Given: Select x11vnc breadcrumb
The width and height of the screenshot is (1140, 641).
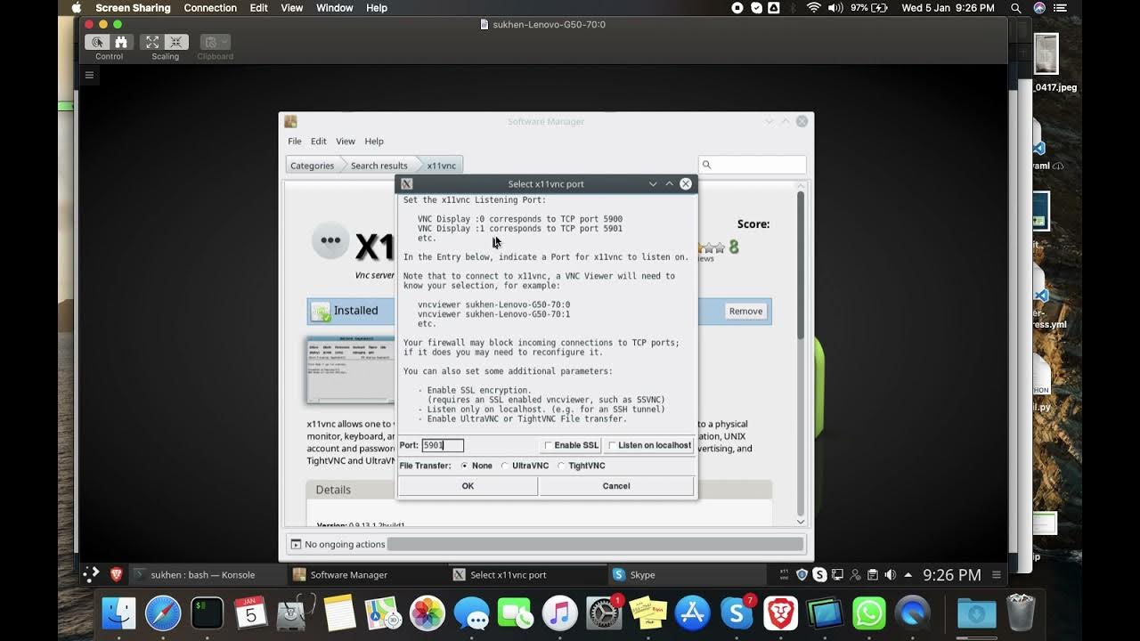Looking at the screenshot, I should (x=441, y=166).
